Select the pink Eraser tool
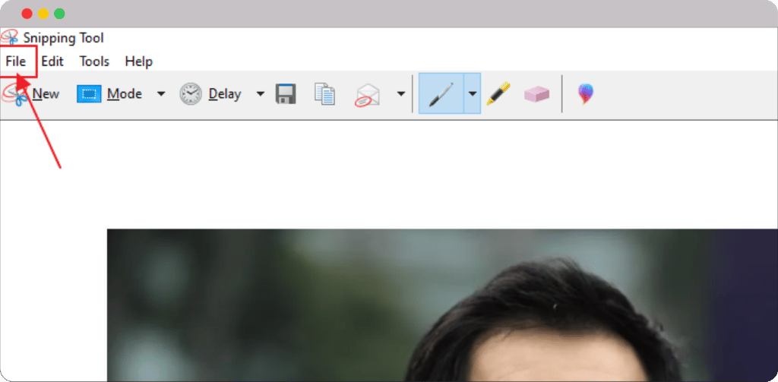Image resolution: width=778 pixels, height=382 pixels. click(536, 94)
